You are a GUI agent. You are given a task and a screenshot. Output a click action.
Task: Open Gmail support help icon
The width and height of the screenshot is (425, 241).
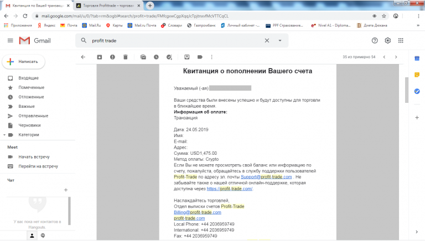375,40
